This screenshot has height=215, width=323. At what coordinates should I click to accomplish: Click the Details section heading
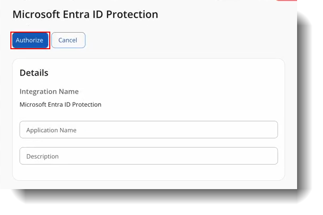click(34, 73)
